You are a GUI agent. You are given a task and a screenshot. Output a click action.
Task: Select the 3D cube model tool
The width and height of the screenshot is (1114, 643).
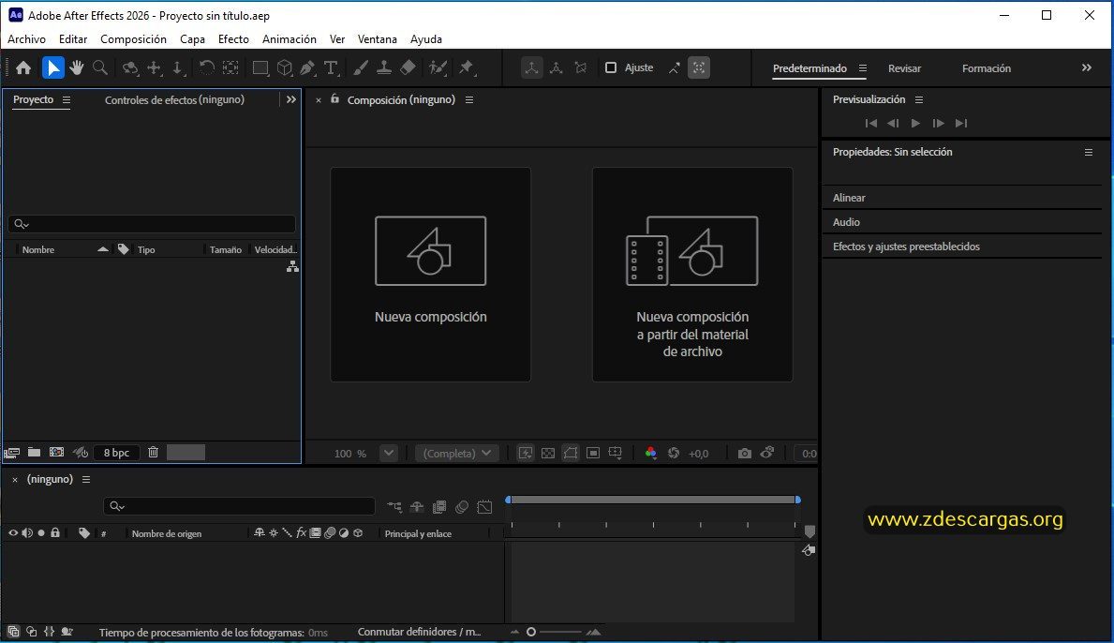pos(285,67)
